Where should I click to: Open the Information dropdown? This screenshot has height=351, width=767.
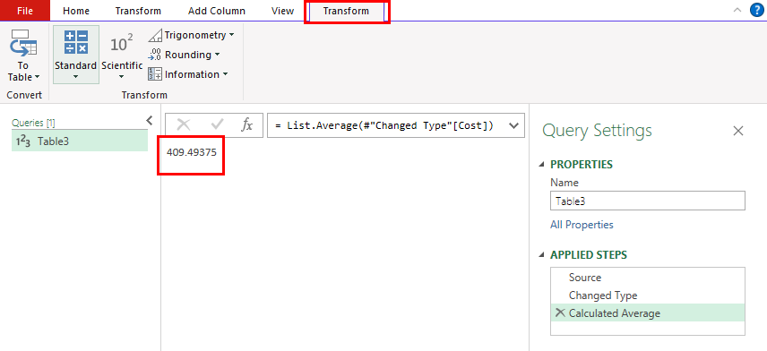[188, 74]
